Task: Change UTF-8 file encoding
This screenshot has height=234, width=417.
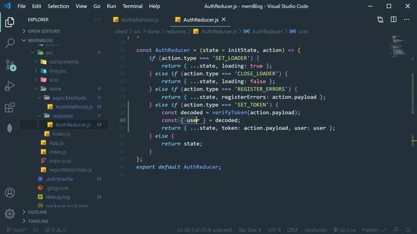Action: [x=274, y=230]
